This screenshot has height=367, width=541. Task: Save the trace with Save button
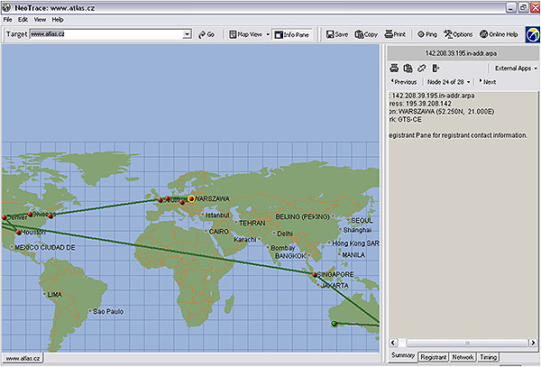[x=337, y=34]
